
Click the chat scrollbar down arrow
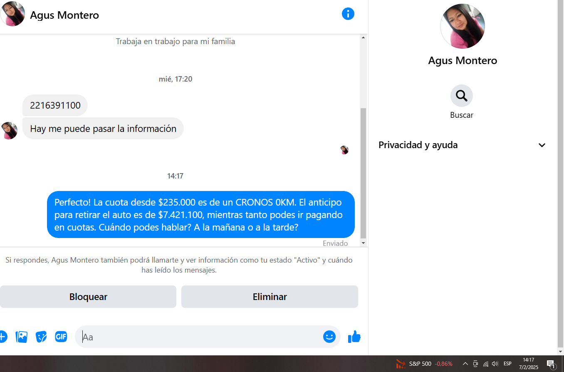tap(363, 243)
